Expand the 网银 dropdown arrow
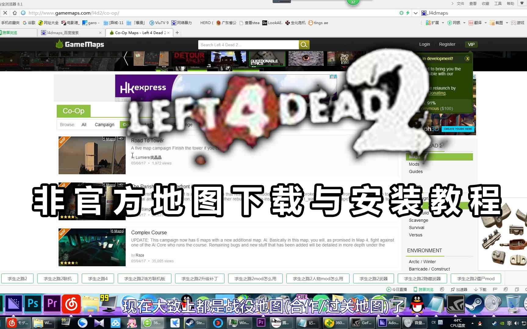527x329 pixels. tap(464, 23)
